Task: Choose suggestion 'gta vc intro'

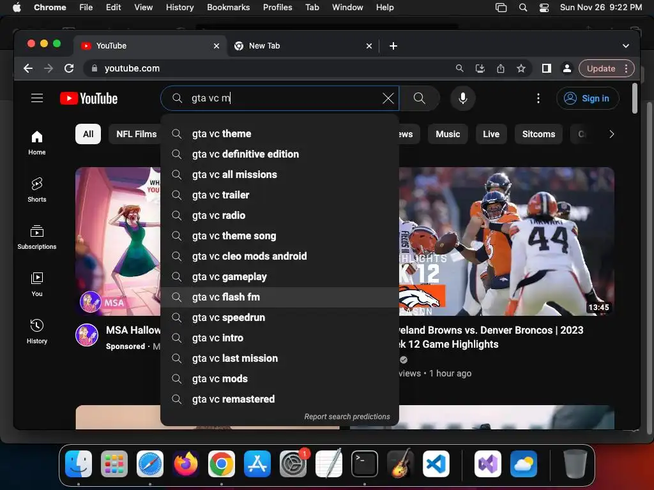Action: tap(280, 338)
